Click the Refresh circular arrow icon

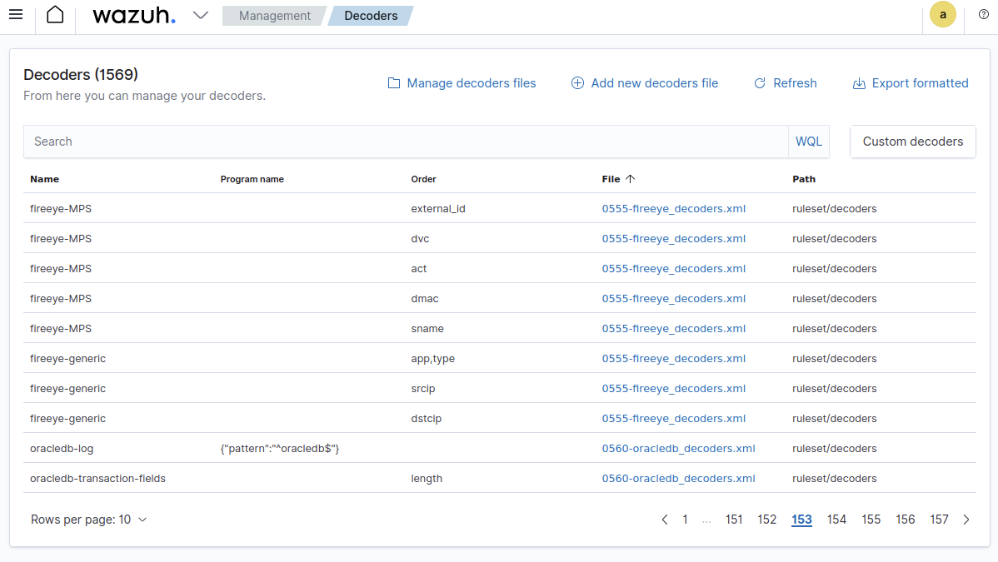759,82
